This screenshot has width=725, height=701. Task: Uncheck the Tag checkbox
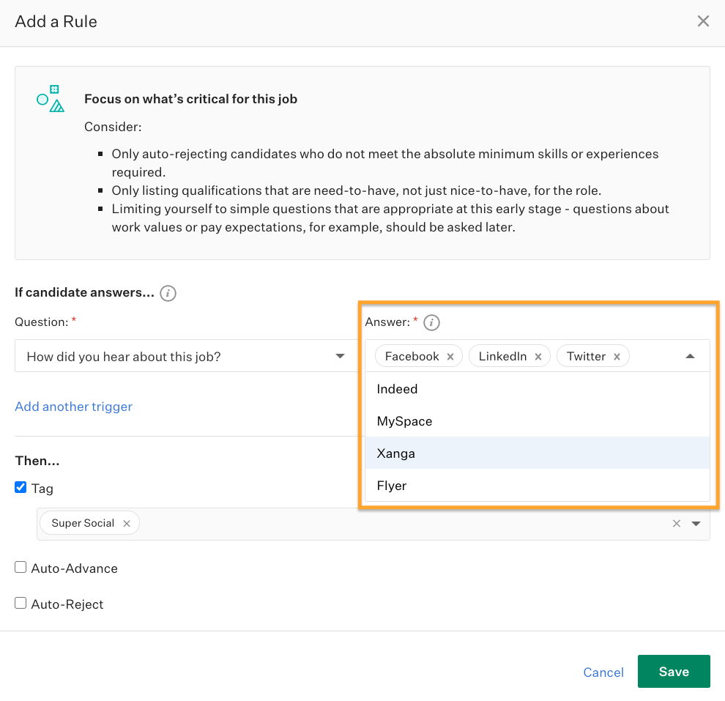pyautogui.click(x=21, y=487)
